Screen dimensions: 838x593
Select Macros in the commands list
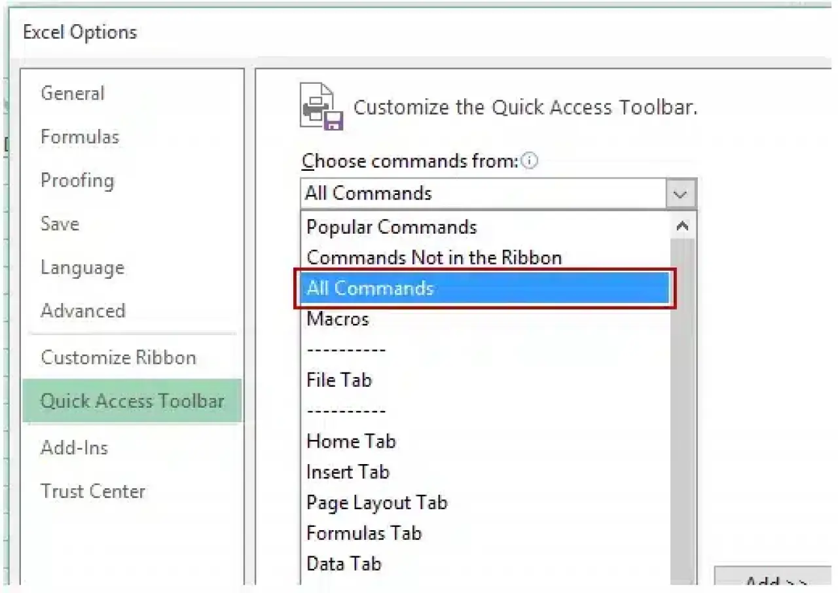(x=338, y=319)
